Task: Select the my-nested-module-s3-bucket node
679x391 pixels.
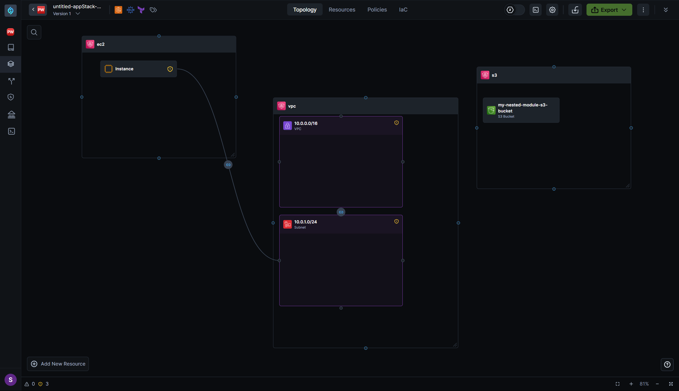Action: tap(521, 110)
